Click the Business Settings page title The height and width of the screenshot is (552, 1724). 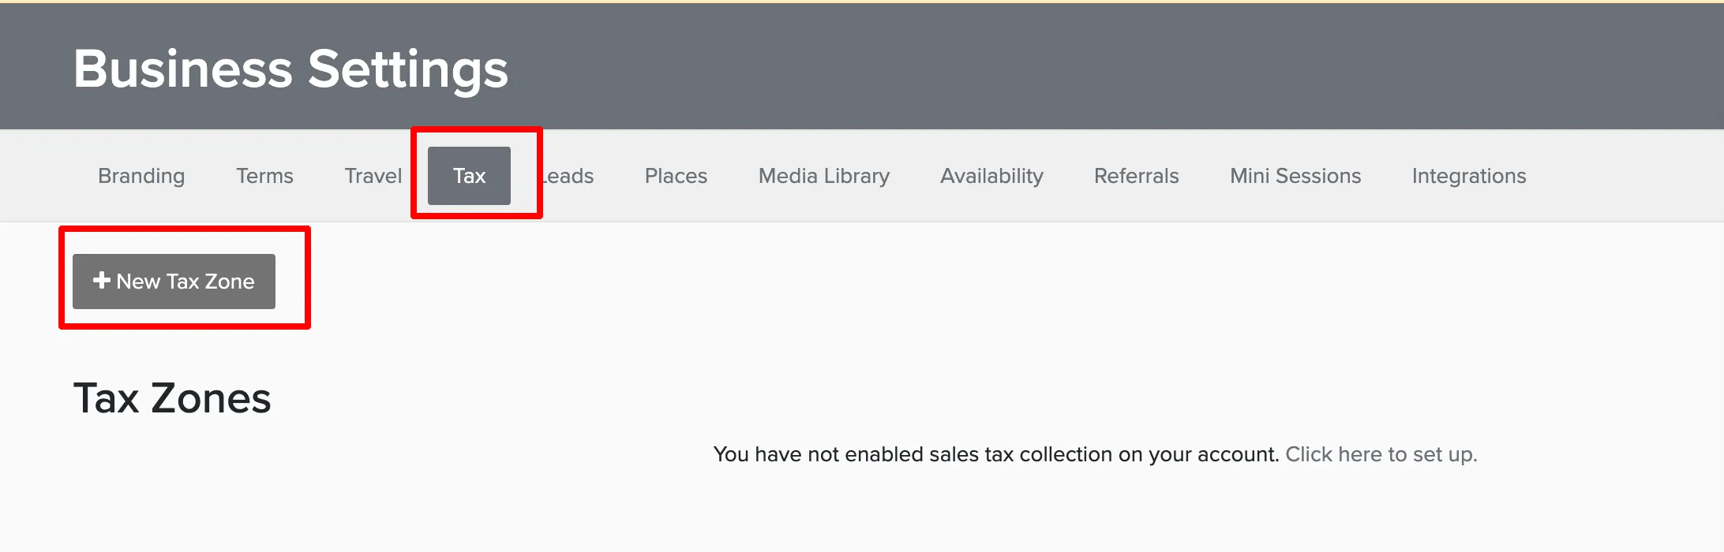click(x=290, y=69)
